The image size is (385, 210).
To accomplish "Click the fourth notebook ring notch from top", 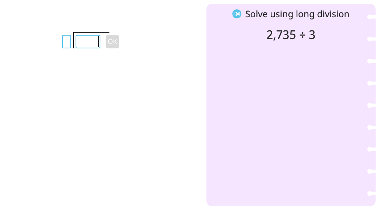I will pyautogui.click(x=371, y=83).
